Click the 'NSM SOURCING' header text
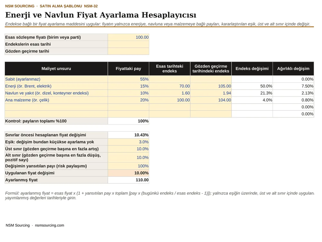The image size is (322, 242). point(20,6)
